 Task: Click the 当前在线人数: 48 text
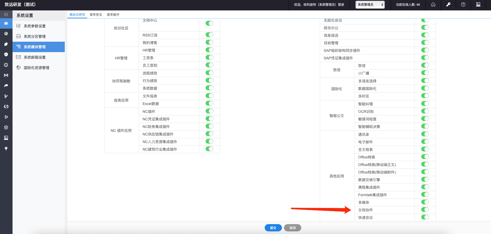pos(408,5)
